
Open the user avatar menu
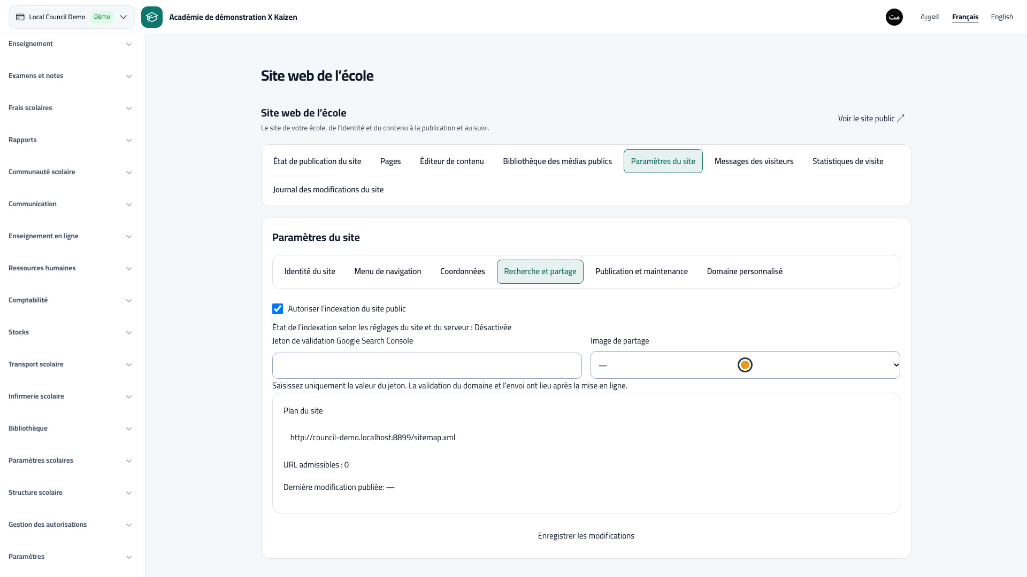(894, 17)
